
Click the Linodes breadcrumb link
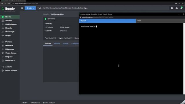(x=46, y=14)
